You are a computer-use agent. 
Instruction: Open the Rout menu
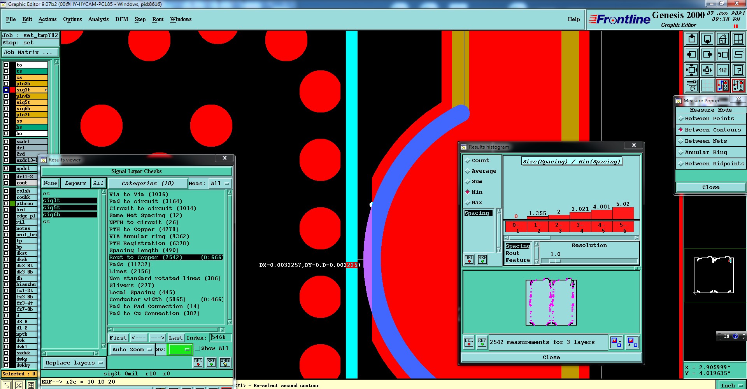(x=158, y=19)
